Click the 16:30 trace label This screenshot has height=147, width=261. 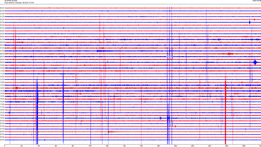coord(2,102)
